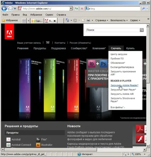
Task: Click the Adobe logo in page header
Action: (x=9, y=31)
